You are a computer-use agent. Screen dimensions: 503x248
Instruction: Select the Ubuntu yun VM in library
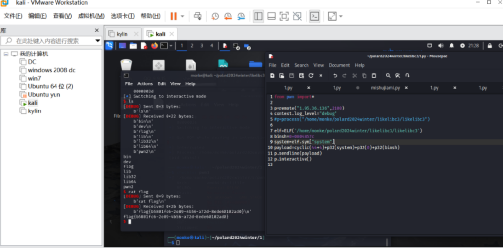click(x=44, y=95)
